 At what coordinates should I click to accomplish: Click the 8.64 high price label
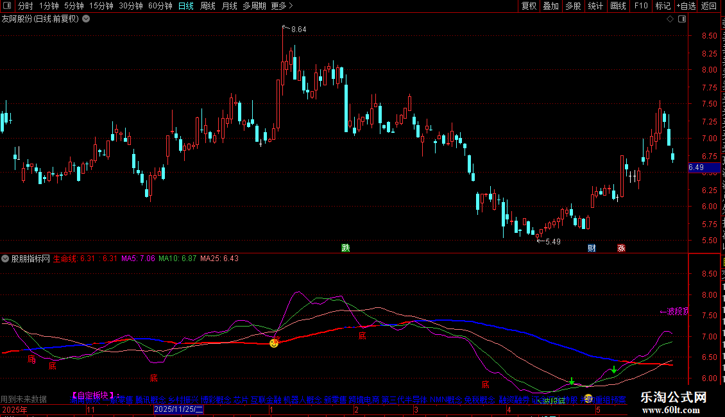click(x=299, y=29)
